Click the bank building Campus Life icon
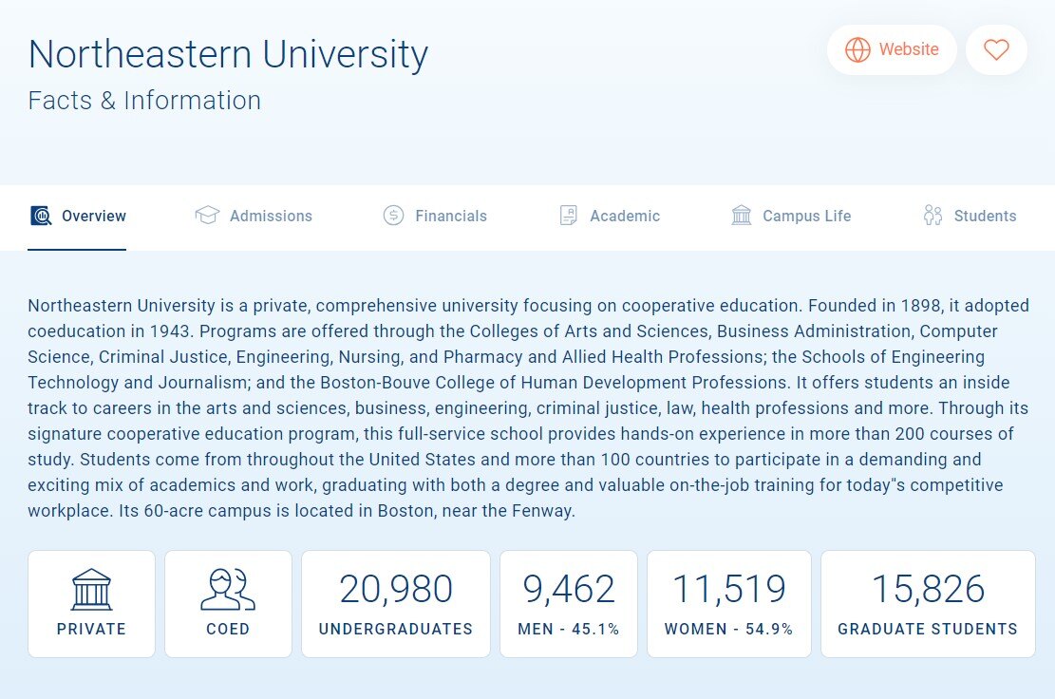Viewport: 1055px width, 699px height. (741, 216)
